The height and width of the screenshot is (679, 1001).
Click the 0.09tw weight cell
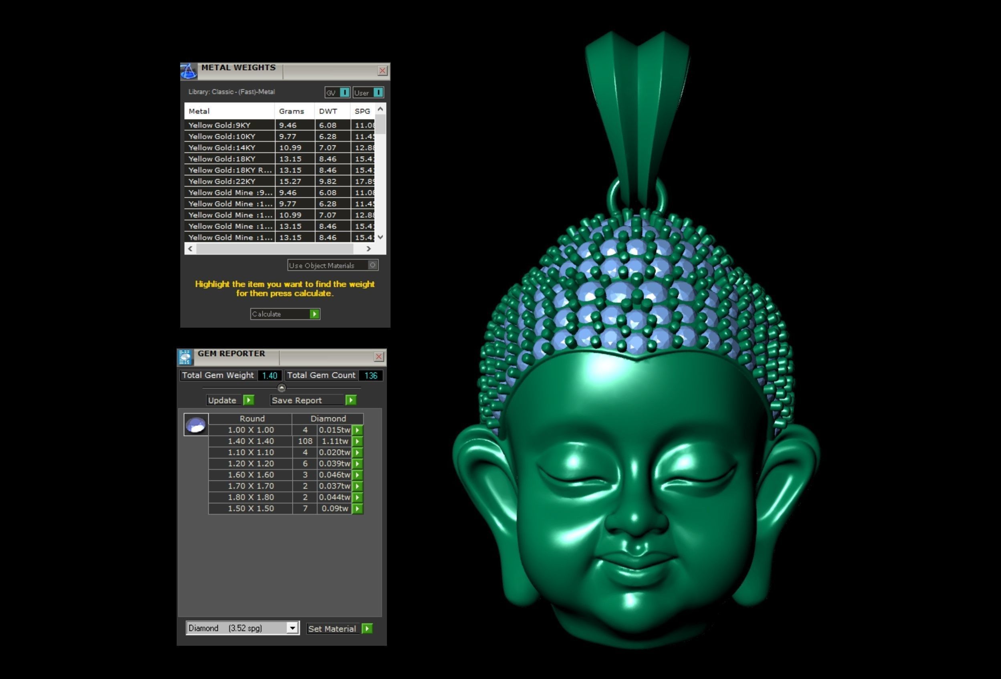click(335, 508)
